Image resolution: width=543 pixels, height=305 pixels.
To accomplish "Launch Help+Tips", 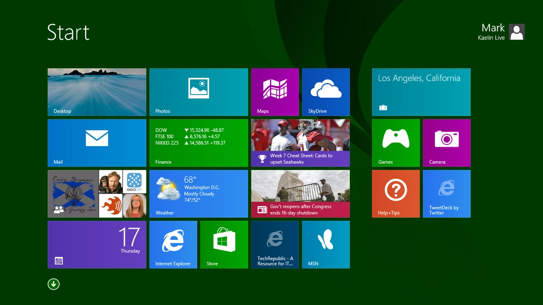I will (x=395, y=194).
